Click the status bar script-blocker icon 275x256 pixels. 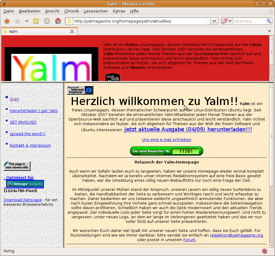pos(265,251)
